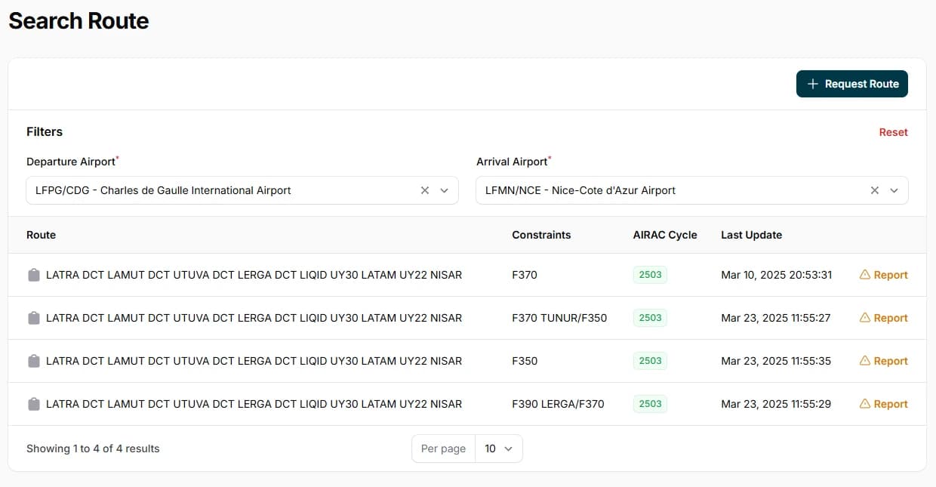Image resolution: width=936 pixels, height=487 pixels.
Task: Copy route with F370 constraint using clipboard icon
Action: [x=33, y=276]
